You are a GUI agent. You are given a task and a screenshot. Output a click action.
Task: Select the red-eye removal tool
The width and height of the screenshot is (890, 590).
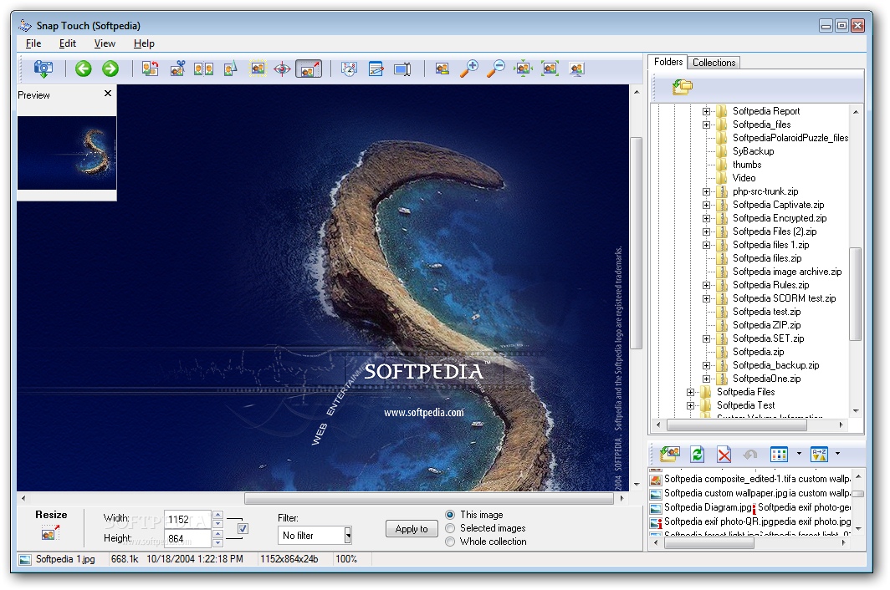[282, 69]
